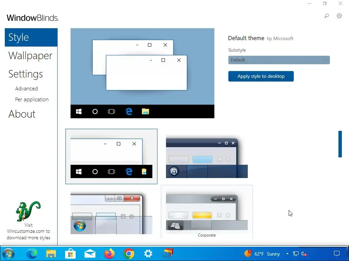The width and height of the screenshot is (349, 261).
Task: Open the Settings section
Action: [26, 74]
